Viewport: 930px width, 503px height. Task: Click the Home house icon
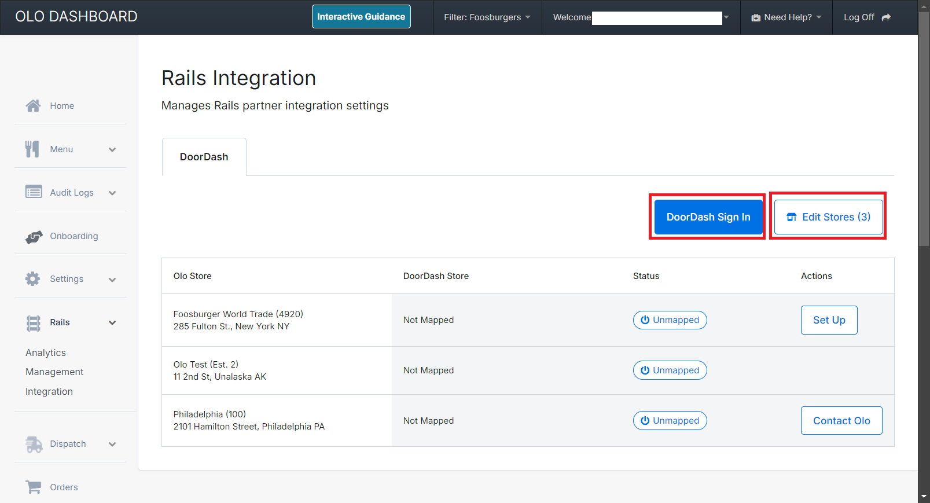pyautogui.click(x=33, y=105)
